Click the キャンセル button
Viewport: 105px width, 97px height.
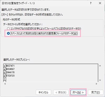click(x=43, y=92)
